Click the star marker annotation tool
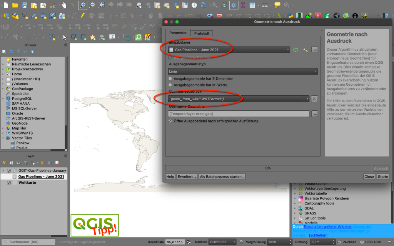Viewport: 394px width, 246px height. click(93, 37)
